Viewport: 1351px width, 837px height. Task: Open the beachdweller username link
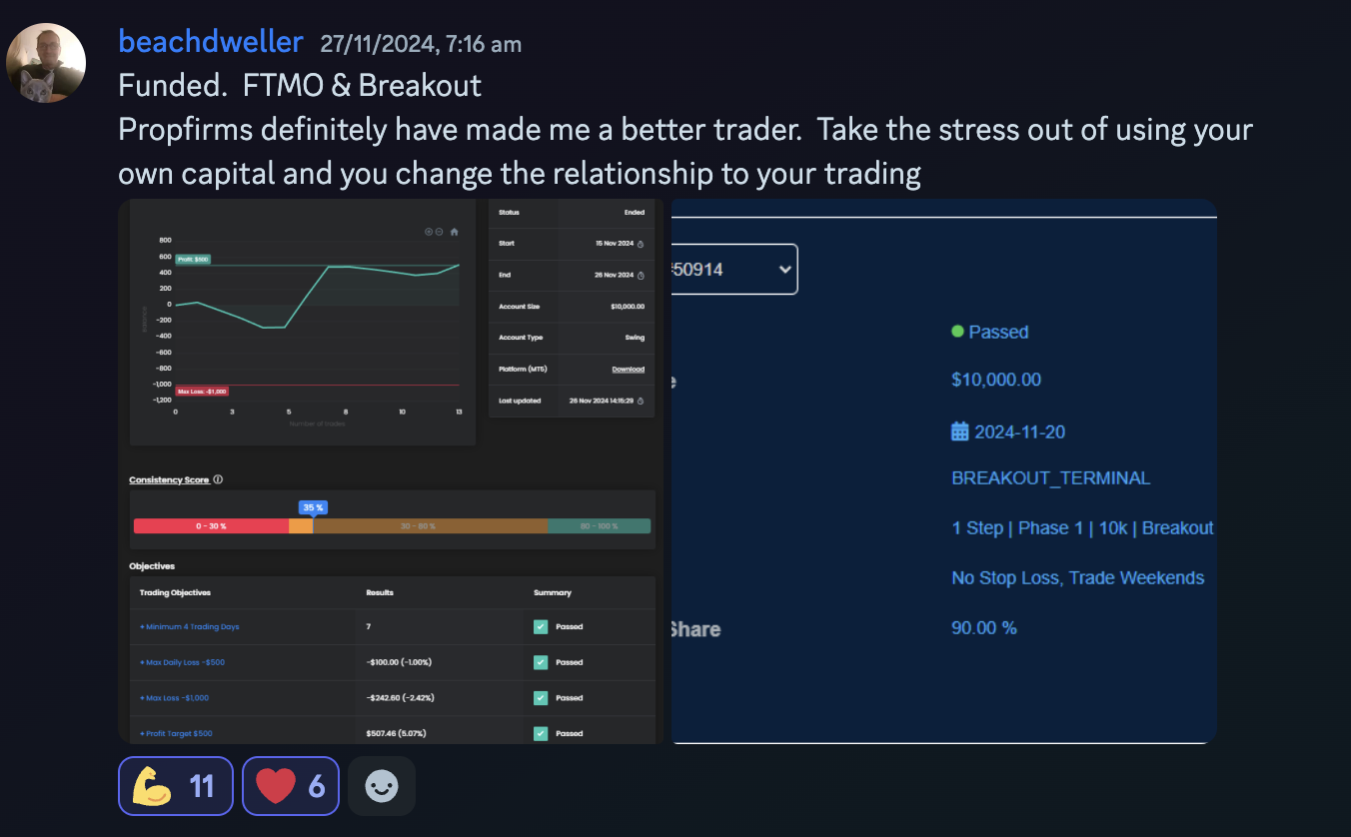tap(211, 42)
